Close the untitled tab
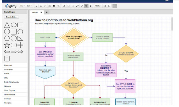The width and height of the screenshot is (179, 107). pos(41,12)
